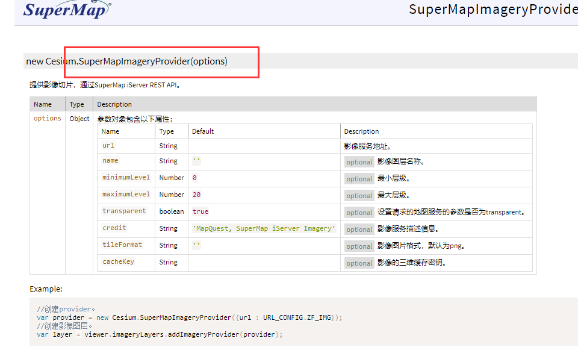This screenshot has height=353, width=578.
Task: Click the inner table Description header
Action: (x=361, y=131)
